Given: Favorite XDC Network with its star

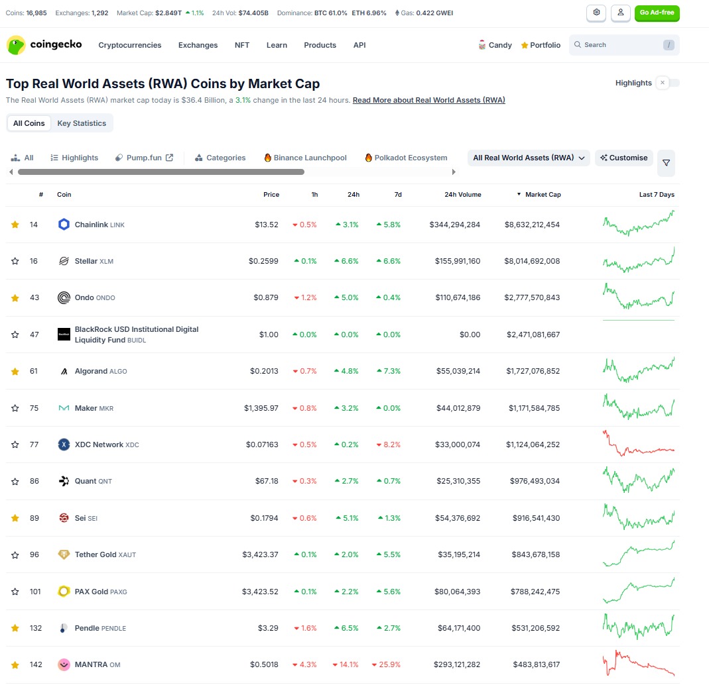Looking at the screenshot, I should pyautogui.click(x=15, y=445).
